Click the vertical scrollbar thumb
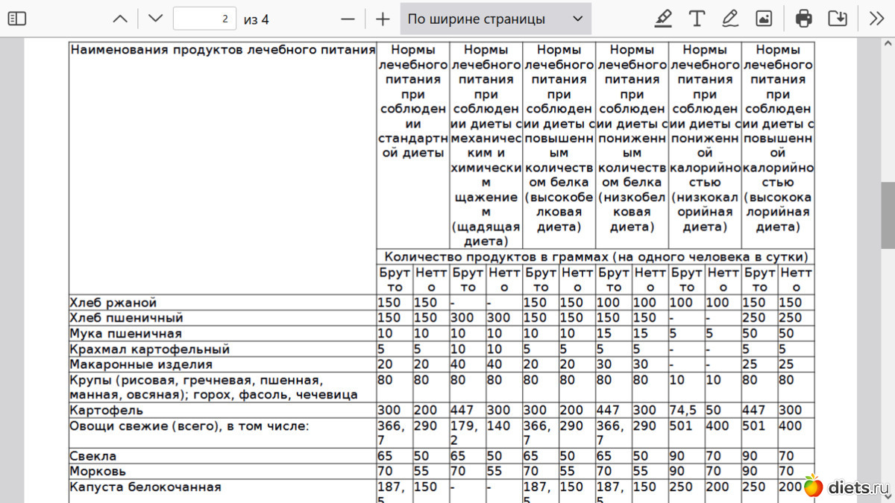This screenshot has width=895, height=503. point(888,215)
